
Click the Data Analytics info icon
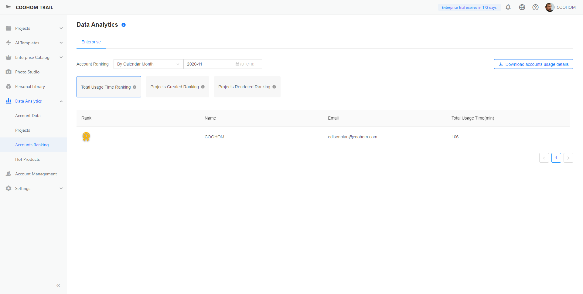[x=124, y=25]
